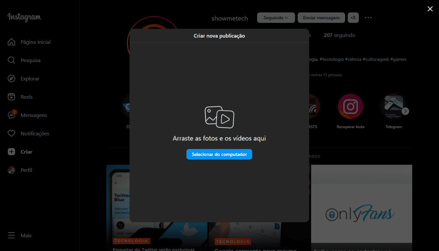Click the Pesquisa magnifier icon
This screenshot has width=439, height=251.
[12, 60]
